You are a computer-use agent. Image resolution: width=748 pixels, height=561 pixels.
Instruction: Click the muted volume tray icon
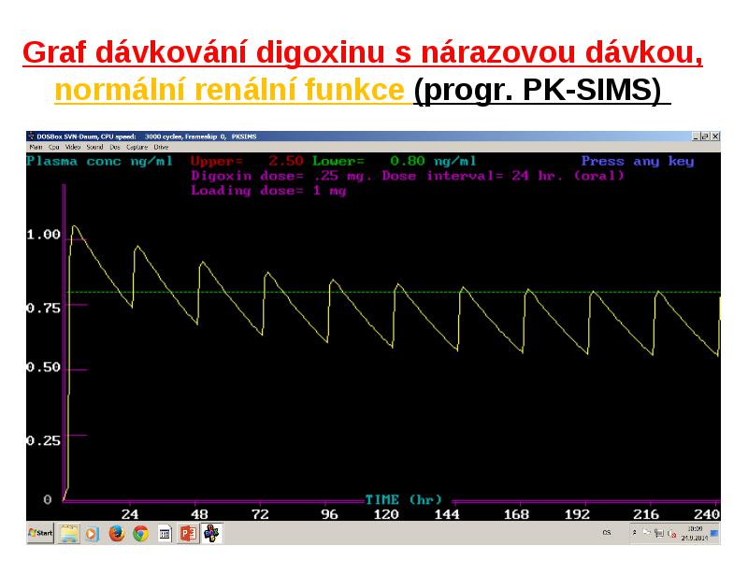(671, 533)
